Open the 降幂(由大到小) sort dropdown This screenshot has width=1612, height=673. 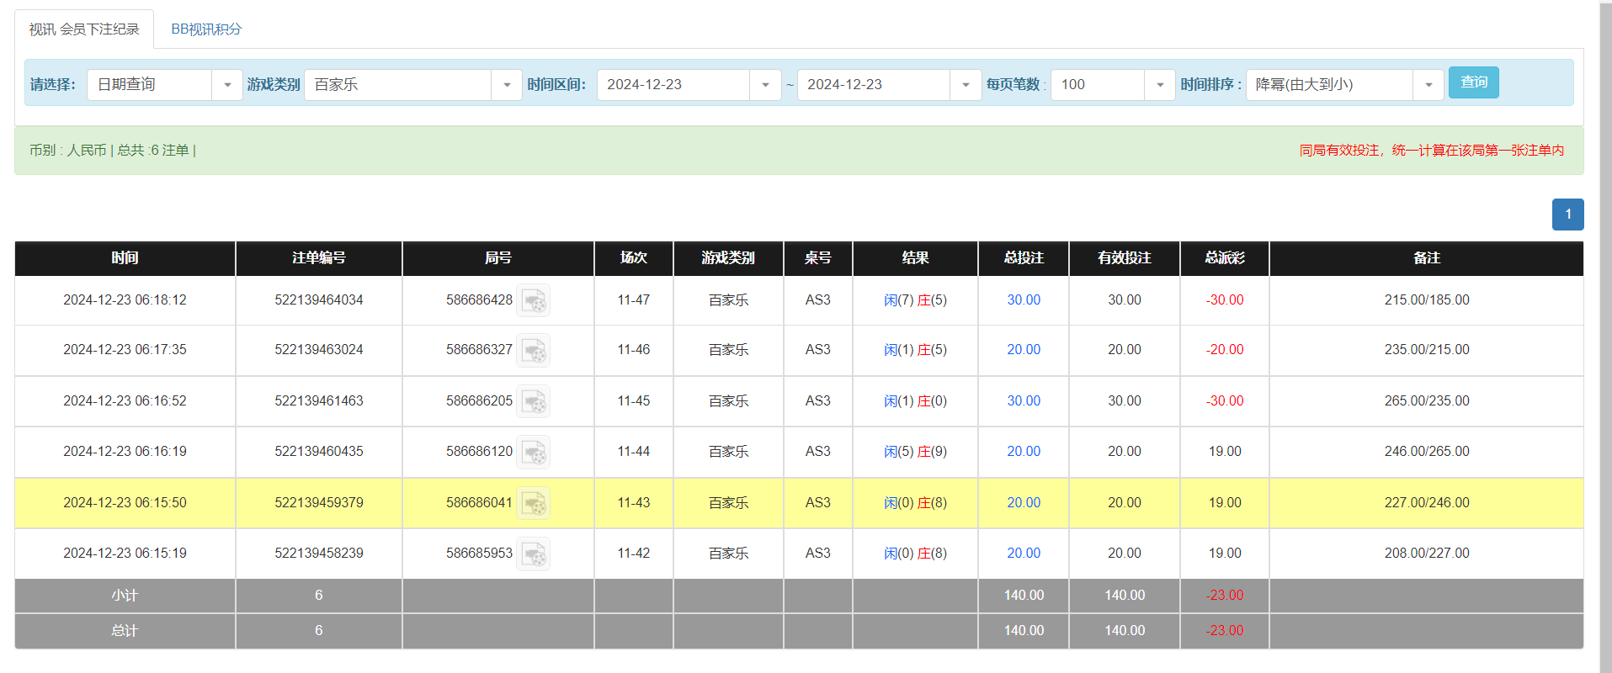pyautogui.click(x=1428, y=85)
